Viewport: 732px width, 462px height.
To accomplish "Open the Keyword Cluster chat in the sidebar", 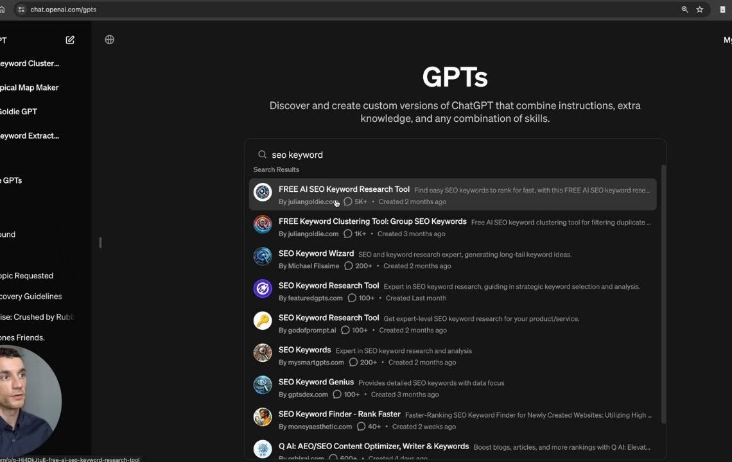I will pyautogui.click(x=30, y=64).
